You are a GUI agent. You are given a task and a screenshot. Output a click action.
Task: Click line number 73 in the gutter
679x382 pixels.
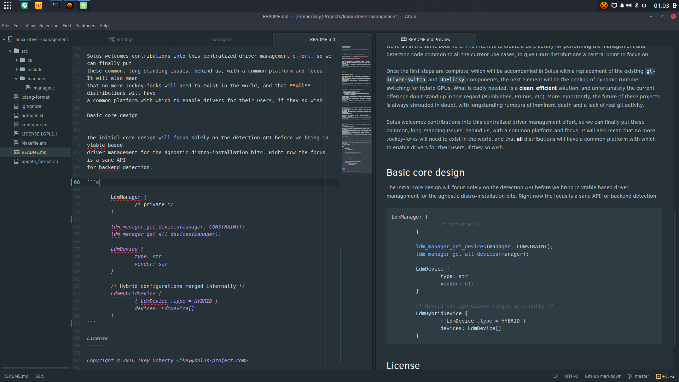click(x=77, y=219)
